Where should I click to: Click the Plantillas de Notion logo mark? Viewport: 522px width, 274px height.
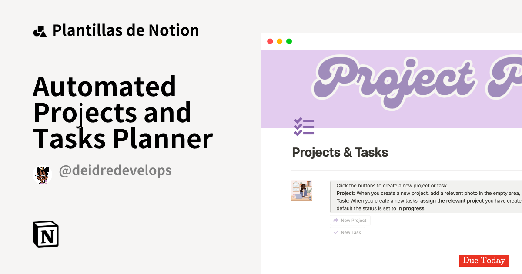tap(40, 30)
